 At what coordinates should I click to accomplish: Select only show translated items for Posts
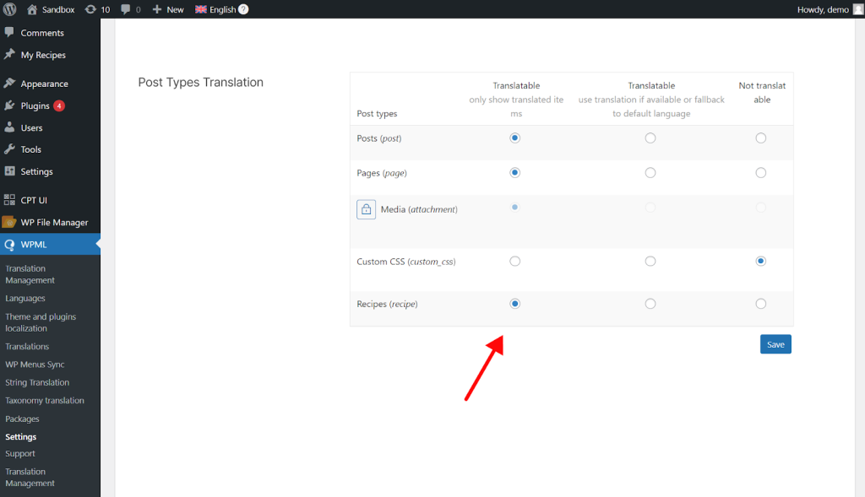[514, 138]
